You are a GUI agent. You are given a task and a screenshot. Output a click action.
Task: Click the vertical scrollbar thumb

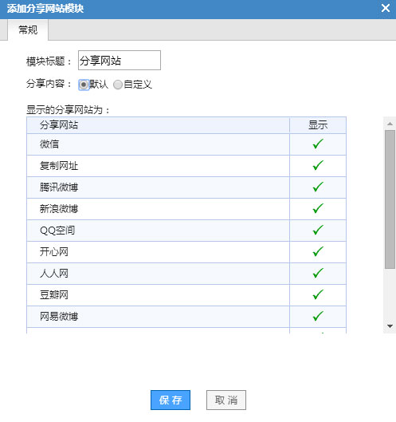tap(390, 199)
